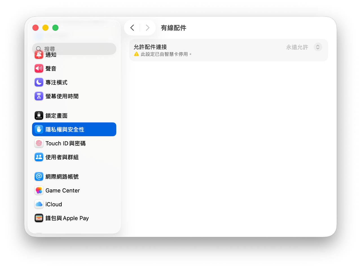Image resolution: width=361 pixels, height=269 pixels.
Task: Select 隱私權與安全性 in the sidebar
Action: click(x=74, y=129)
